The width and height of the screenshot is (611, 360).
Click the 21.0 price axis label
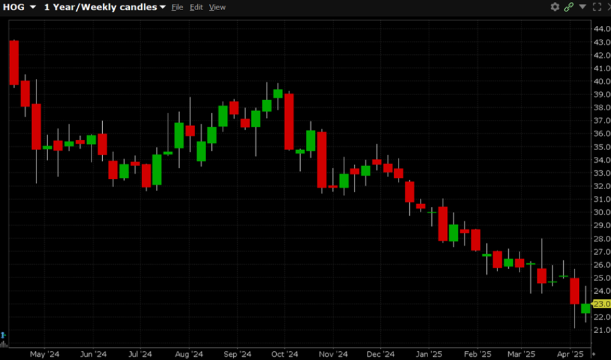602,330
